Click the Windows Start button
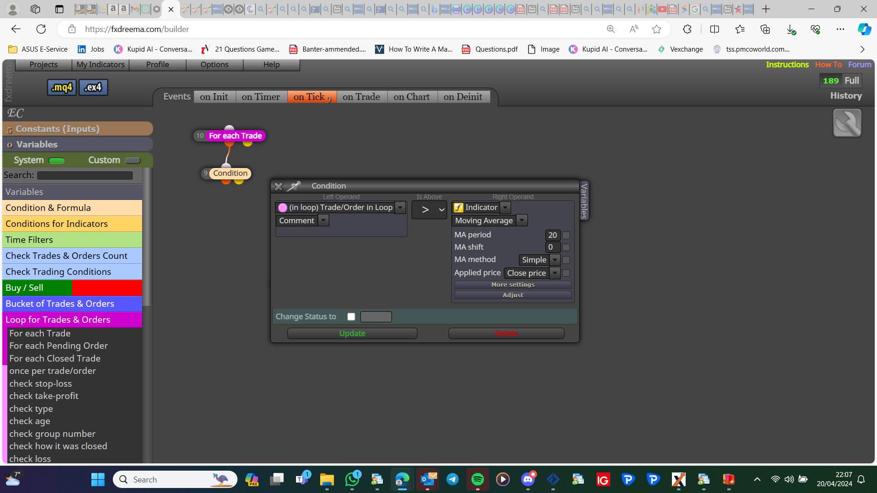Viewport: 877px width, 493px height. pyautogui.click(x=98, y=479)
